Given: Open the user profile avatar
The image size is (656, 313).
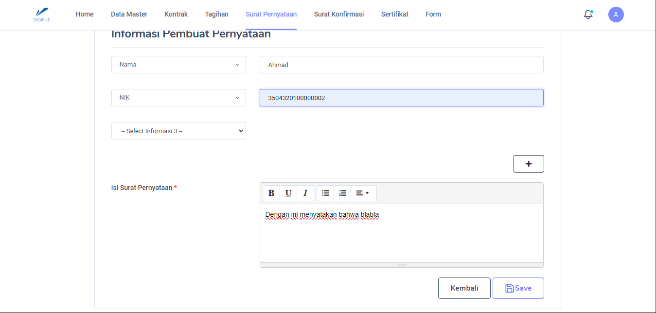Looking at the screenshot, I should coord(616,15).
